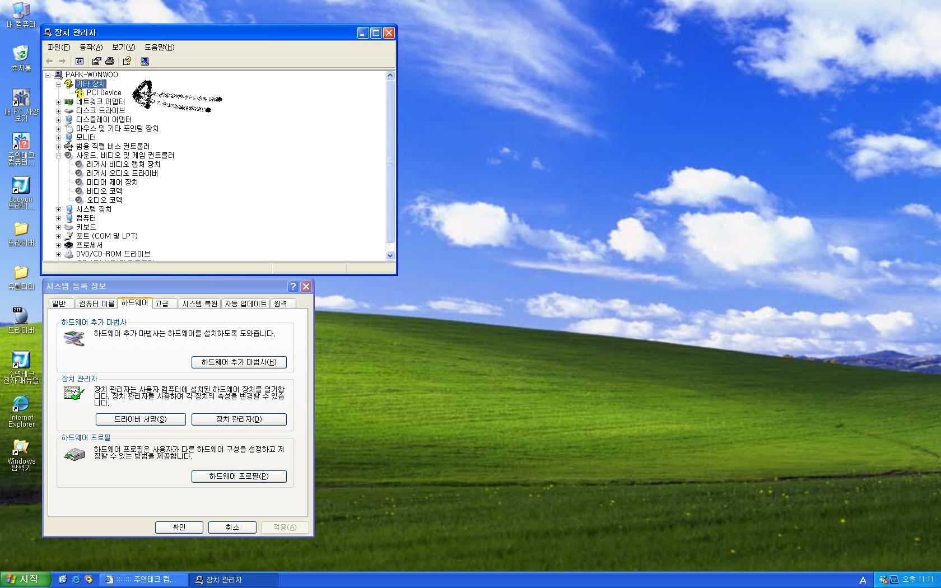The height and width of the screenshot is (588, 941).
Task: Click scroll down arrow in Device Manager tree
Action: (390, 255)
